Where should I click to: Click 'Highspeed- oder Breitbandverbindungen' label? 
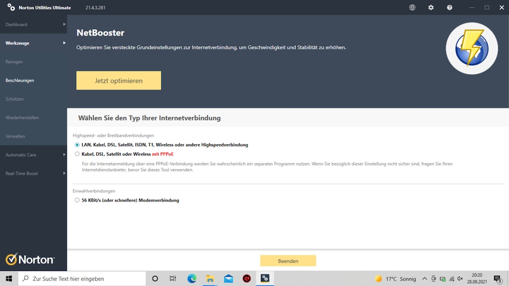[113, 135]
